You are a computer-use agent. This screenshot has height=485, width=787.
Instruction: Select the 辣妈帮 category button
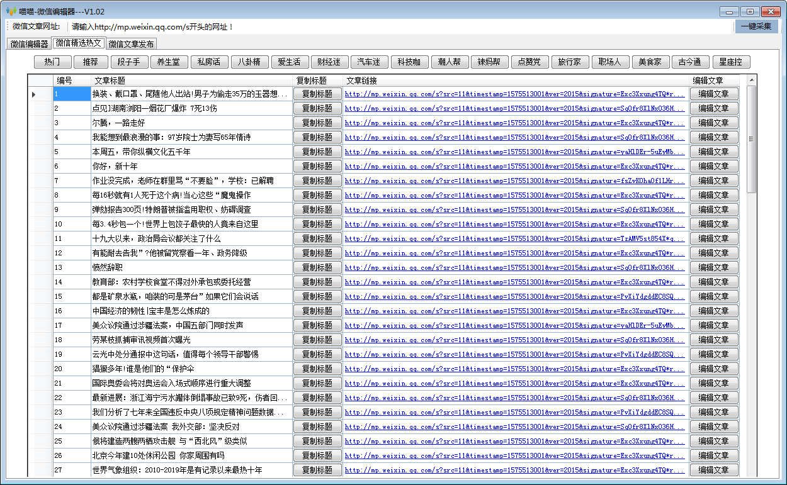(x=490, y=62)
